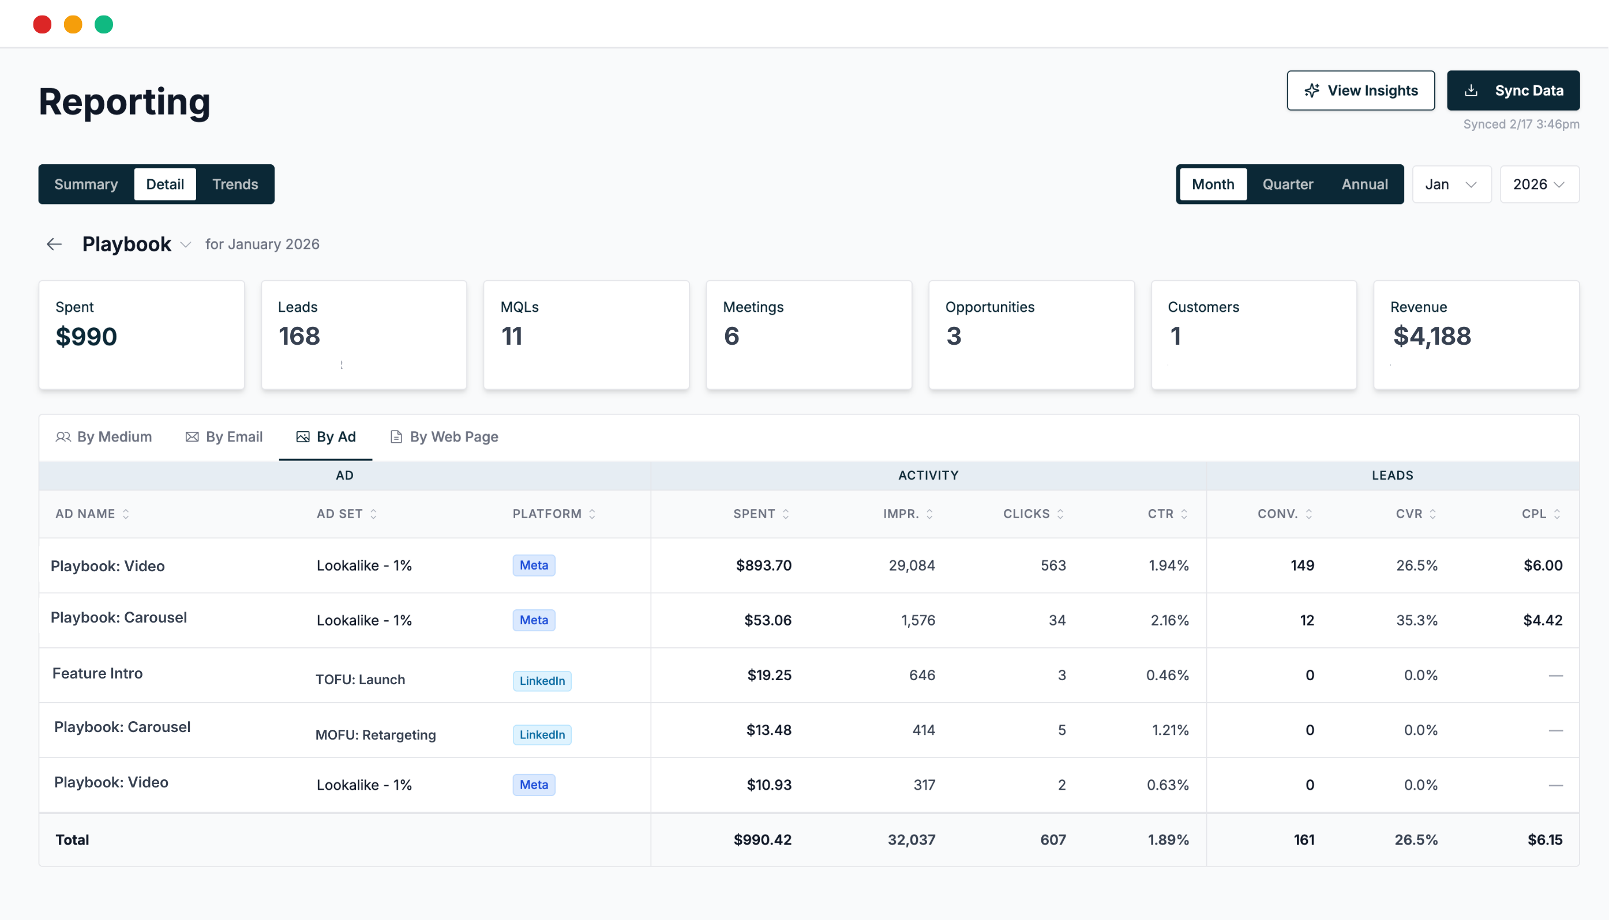Open the Jan month dropdown

[x=1451, y=184]
